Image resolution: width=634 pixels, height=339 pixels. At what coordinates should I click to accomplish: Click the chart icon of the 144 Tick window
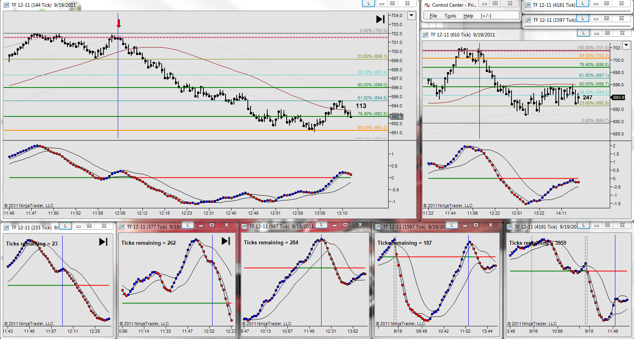coord(6,5)
